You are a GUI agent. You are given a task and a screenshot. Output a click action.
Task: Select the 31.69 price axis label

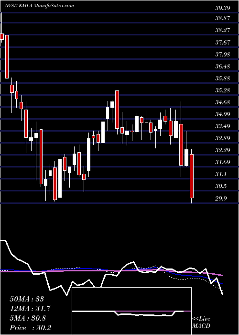pyautogui.click(x=223, y=162)
